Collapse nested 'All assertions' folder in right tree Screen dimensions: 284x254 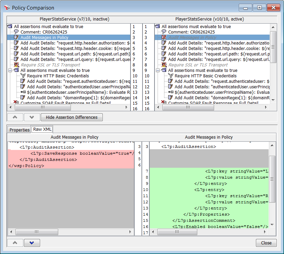pos(158,71)
